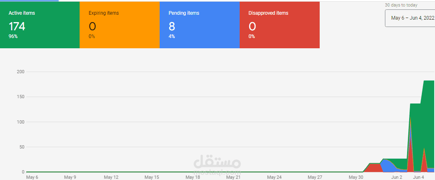Open the May 6 – Jun 4, 2022 date range dropdown
Image resolution: width=435 pixels, height=180 pixels.
pyautogui.click(x=410, y=18)
